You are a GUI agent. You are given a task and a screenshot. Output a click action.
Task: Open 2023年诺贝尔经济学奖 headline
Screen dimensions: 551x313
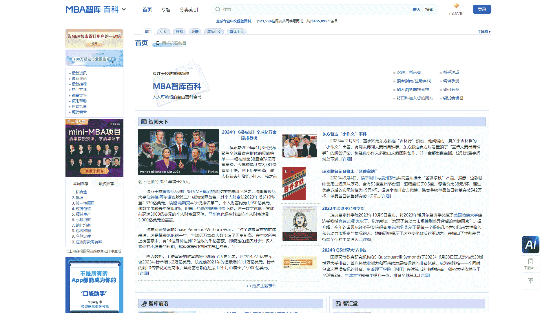(x=343, y=208)
